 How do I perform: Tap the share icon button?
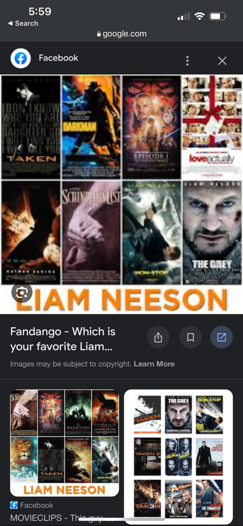click(x=158, y=337)
